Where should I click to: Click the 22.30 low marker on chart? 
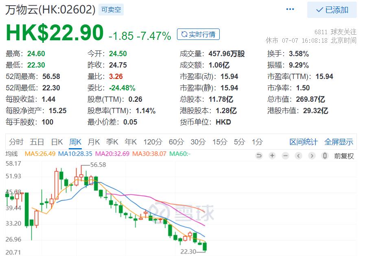pyautogui.click(x=188, y=252)
